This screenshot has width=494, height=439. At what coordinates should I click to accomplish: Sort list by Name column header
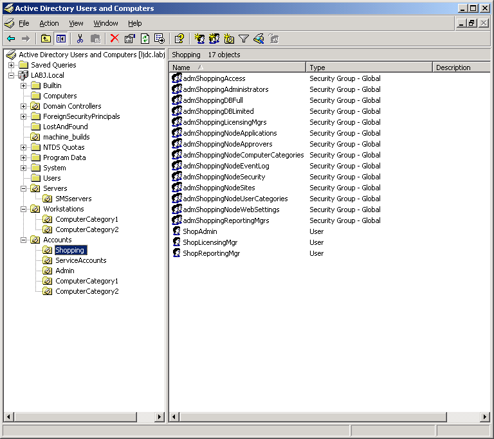(237, 67)
